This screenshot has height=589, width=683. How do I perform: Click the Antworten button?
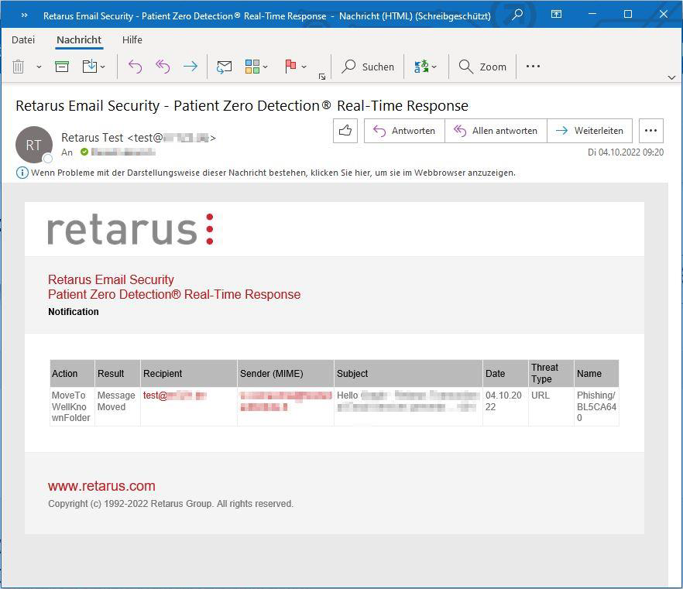coord(404,131)
